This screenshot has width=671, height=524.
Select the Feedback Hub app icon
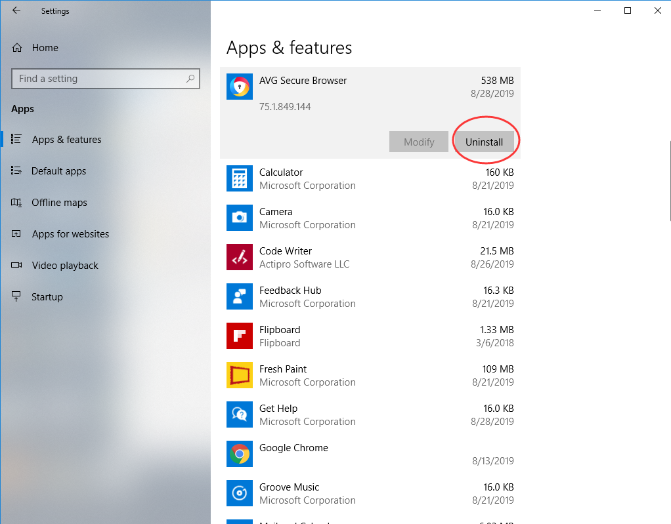pyautogui.click(x=240, y=296)
